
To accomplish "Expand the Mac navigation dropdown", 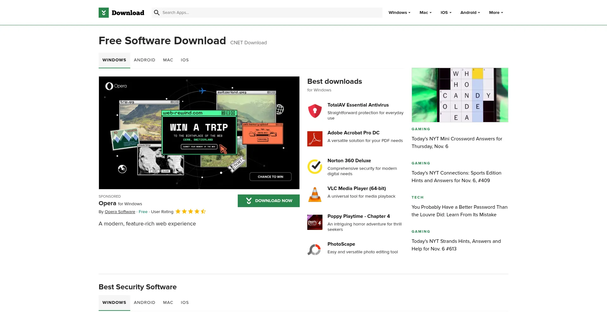I will [426, 13].
